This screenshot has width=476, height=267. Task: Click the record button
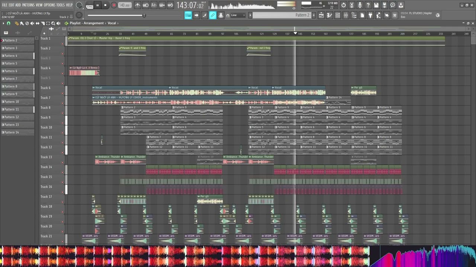114,5
